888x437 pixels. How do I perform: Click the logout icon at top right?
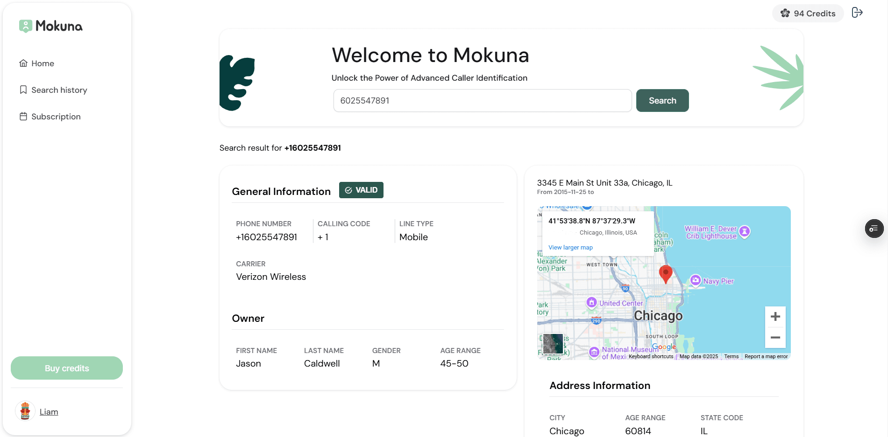click(858, 13)
